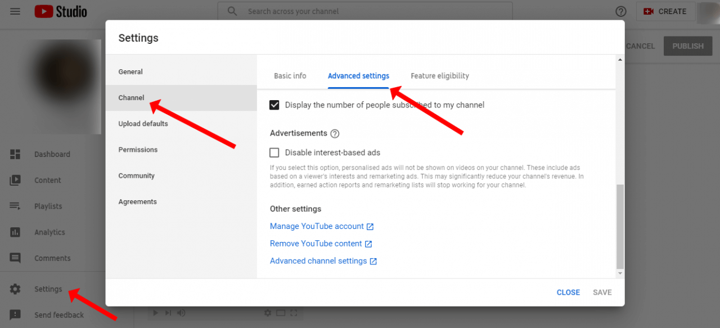Uncheck Display the number of subscribers
720x328 pixels.
click(x=274, y=105)
